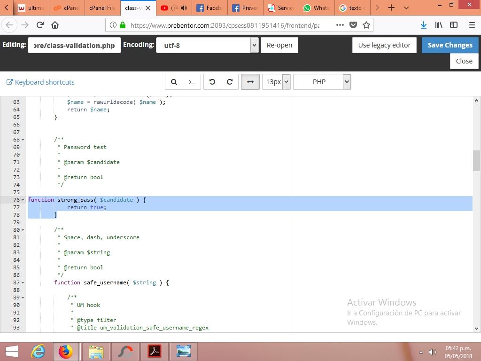
Task: Click the address bar URL
Action: 225,25
